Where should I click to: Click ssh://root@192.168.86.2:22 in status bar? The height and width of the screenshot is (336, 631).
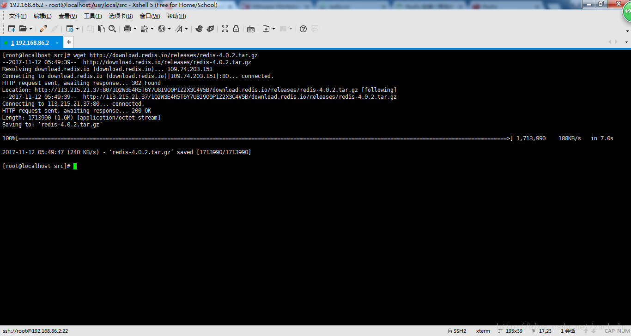point(35,331)
